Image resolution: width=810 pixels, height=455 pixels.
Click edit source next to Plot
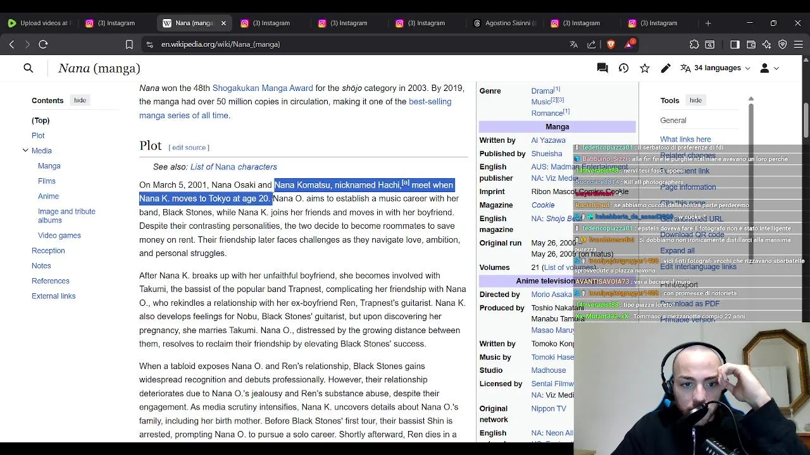pyautogui.click(x=189, y=147)
